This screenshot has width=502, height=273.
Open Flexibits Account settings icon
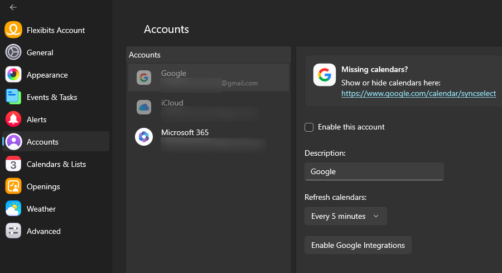(13, 30)
